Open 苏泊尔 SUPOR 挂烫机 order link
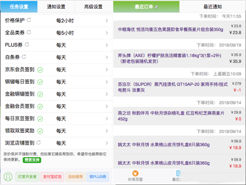Image resolution: width=246 pixels, height=185 pixels. pos(173,87)
